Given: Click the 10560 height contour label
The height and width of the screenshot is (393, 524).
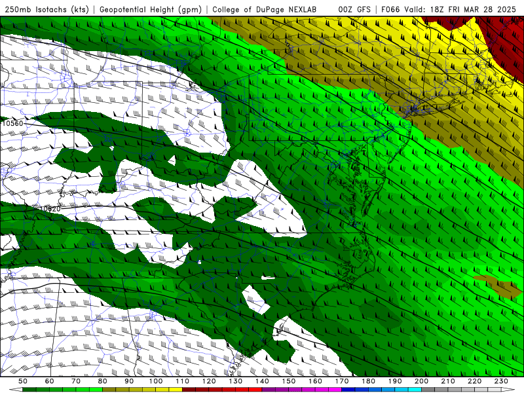Looking at the screenshot, I should (12, 123).
